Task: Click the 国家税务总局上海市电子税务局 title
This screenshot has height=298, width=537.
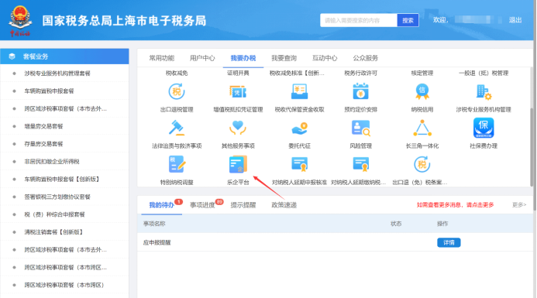Action: (124, 21)
